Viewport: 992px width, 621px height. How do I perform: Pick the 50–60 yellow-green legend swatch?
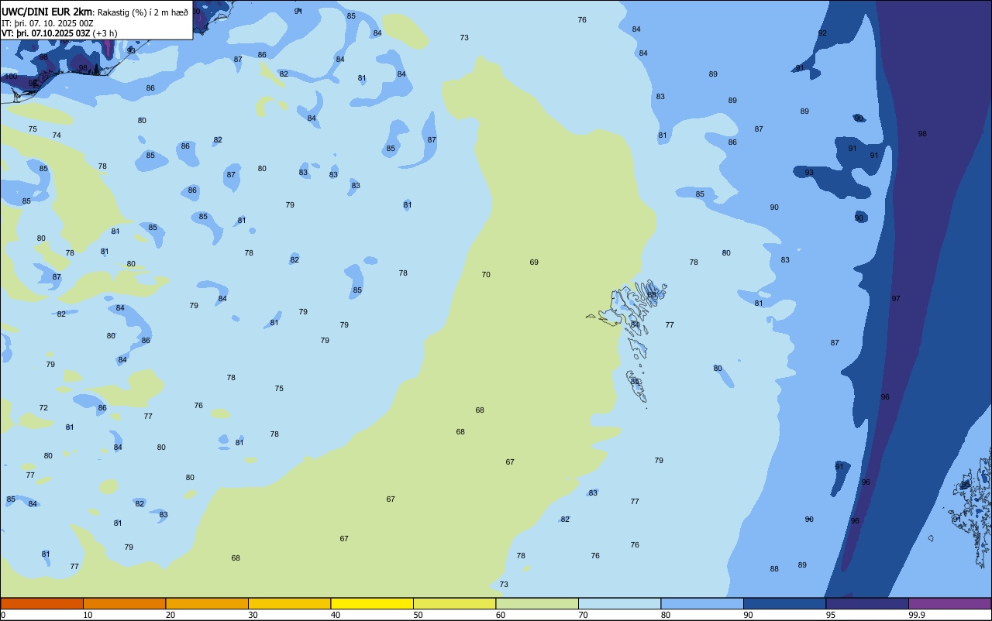point(454,603)
